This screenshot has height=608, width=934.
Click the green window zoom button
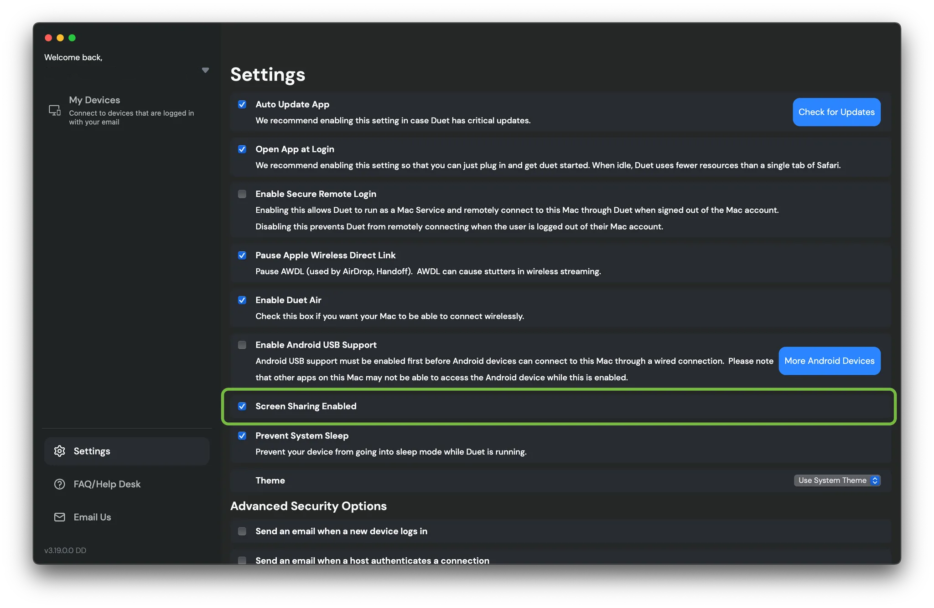pos(72,38)
